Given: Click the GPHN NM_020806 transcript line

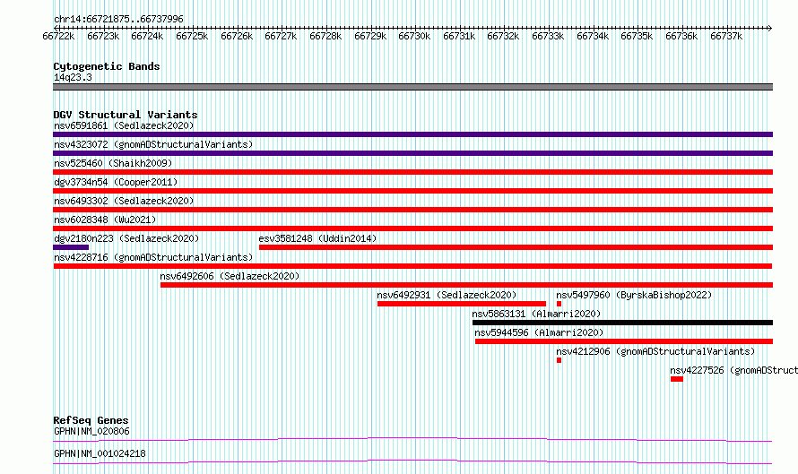Looking at the screenshot, I should click(x=412, y=439).
